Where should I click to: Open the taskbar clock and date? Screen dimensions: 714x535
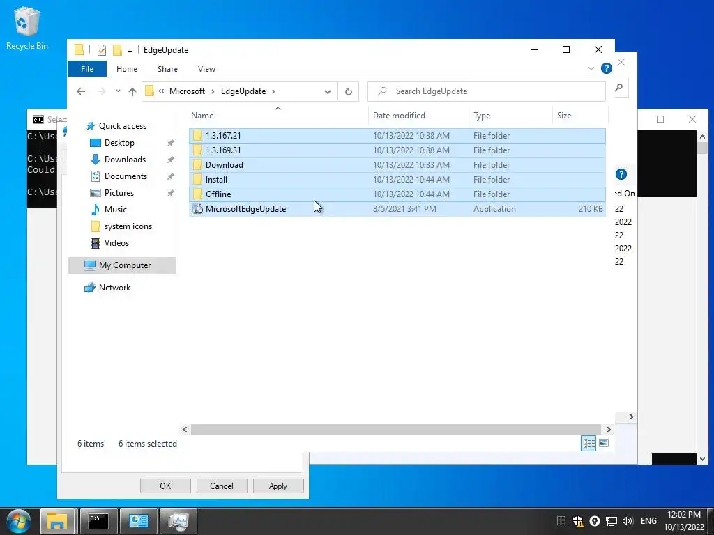pyautogui.click(x=684, y=521)
